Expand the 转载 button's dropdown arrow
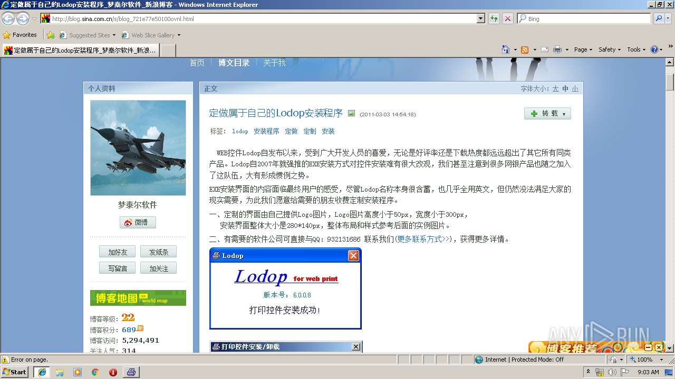675x379 pixels. tap(564, 114)
